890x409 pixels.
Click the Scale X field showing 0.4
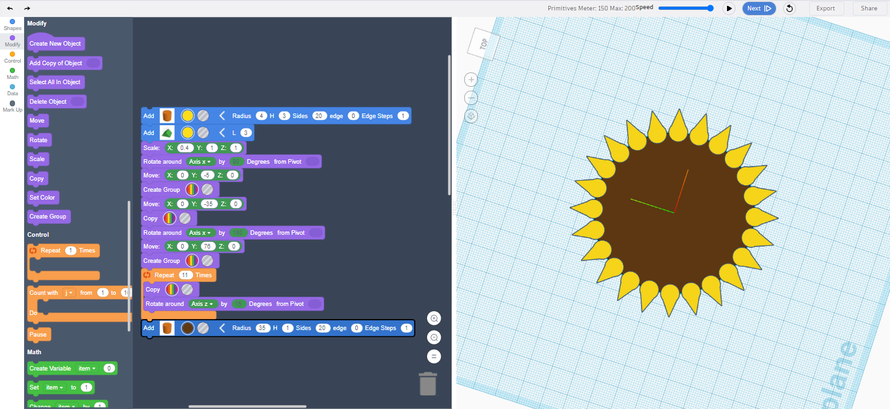point(186,148)
